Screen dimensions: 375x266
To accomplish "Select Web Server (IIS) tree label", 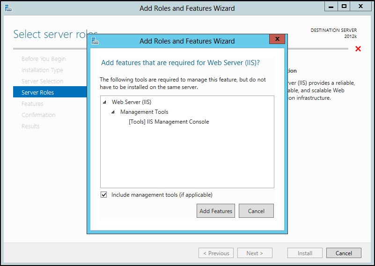I will coord(132,102).
